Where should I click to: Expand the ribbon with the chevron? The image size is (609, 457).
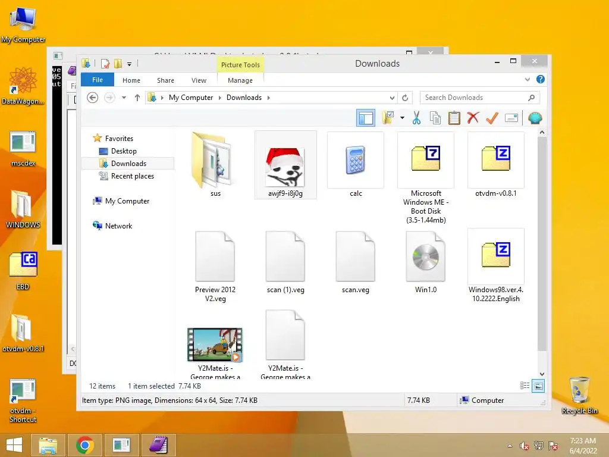coord(527,80)
